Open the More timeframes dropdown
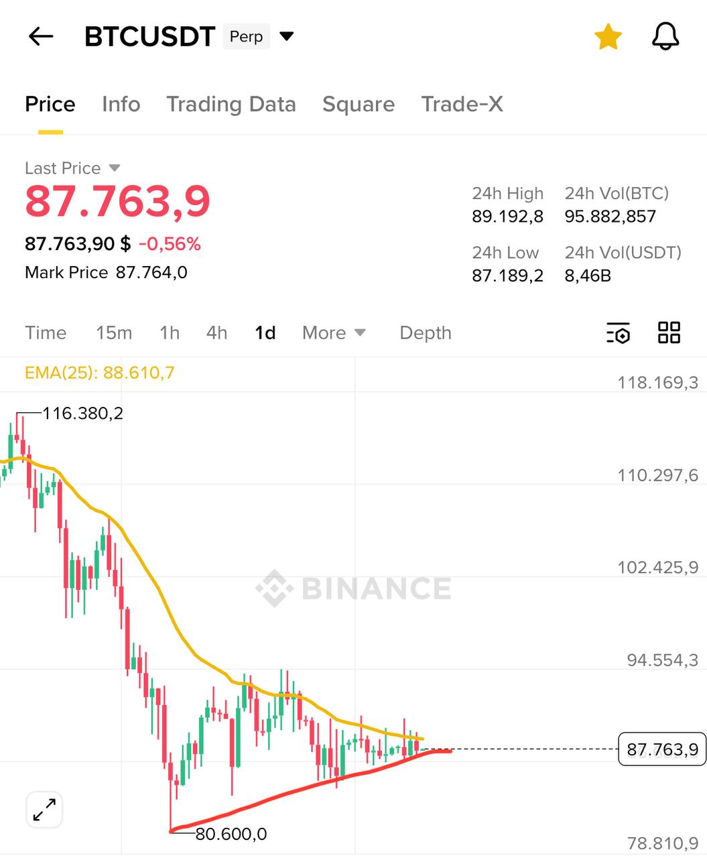 pos(332,332)
